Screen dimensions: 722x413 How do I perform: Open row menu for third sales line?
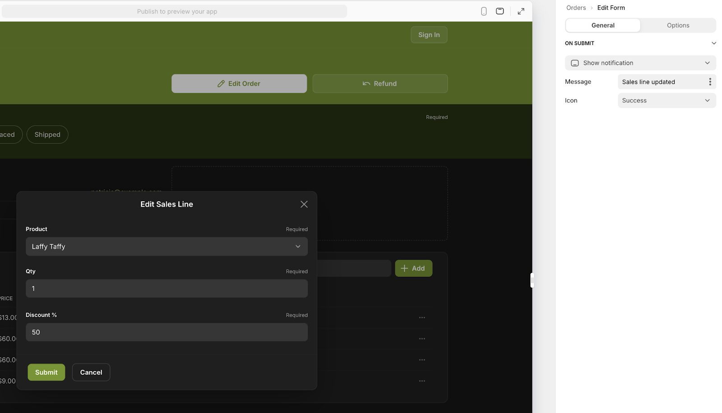click(x=422, y=360)
